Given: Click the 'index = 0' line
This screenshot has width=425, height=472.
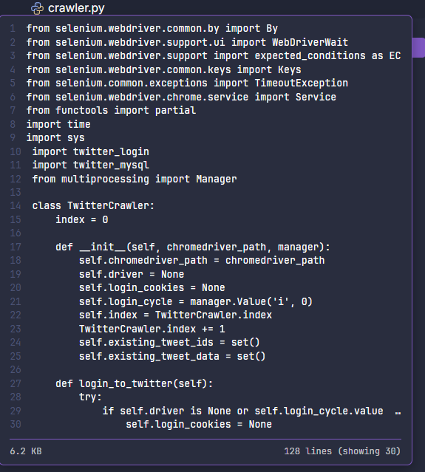Looking at the screenshot, I should tap(82, 219).
